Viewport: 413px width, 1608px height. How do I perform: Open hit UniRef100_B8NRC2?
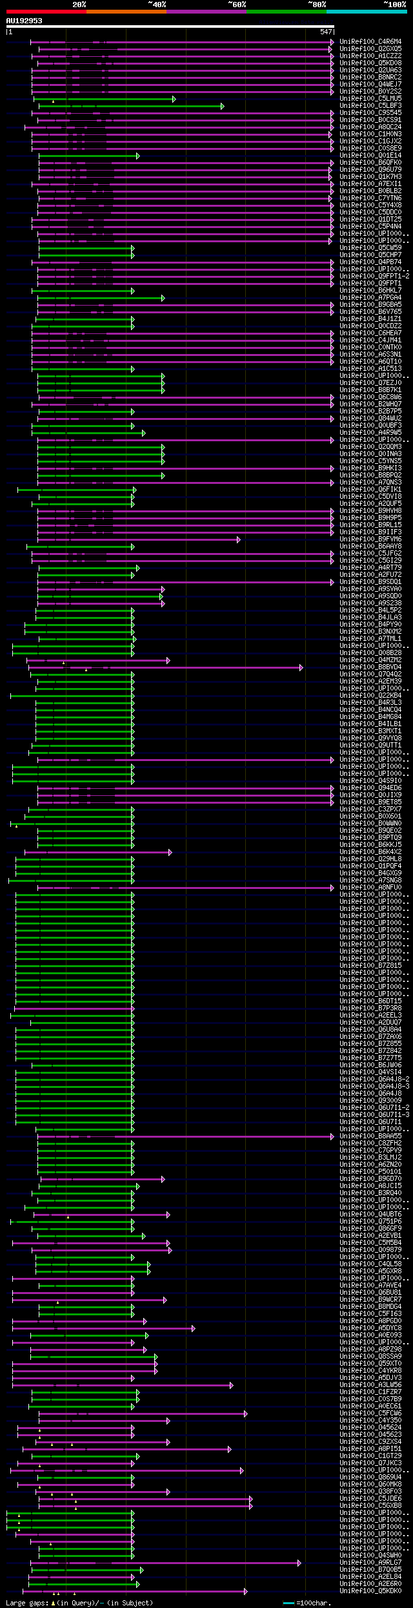(370, 78)
